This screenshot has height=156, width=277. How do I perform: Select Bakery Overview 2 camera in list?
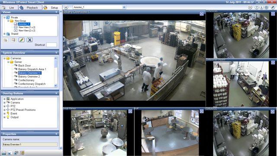pyautogui.click(x=29, y=77)
